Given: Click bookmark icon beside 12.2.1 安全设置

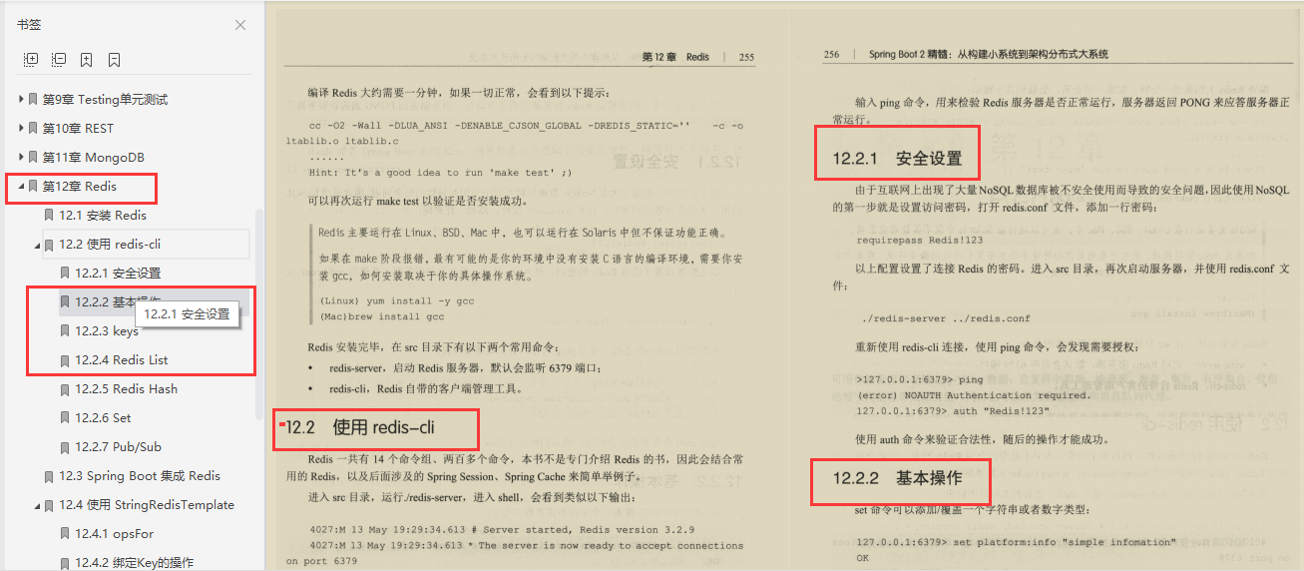Looking at the screenshot, I should pos(65,274).
